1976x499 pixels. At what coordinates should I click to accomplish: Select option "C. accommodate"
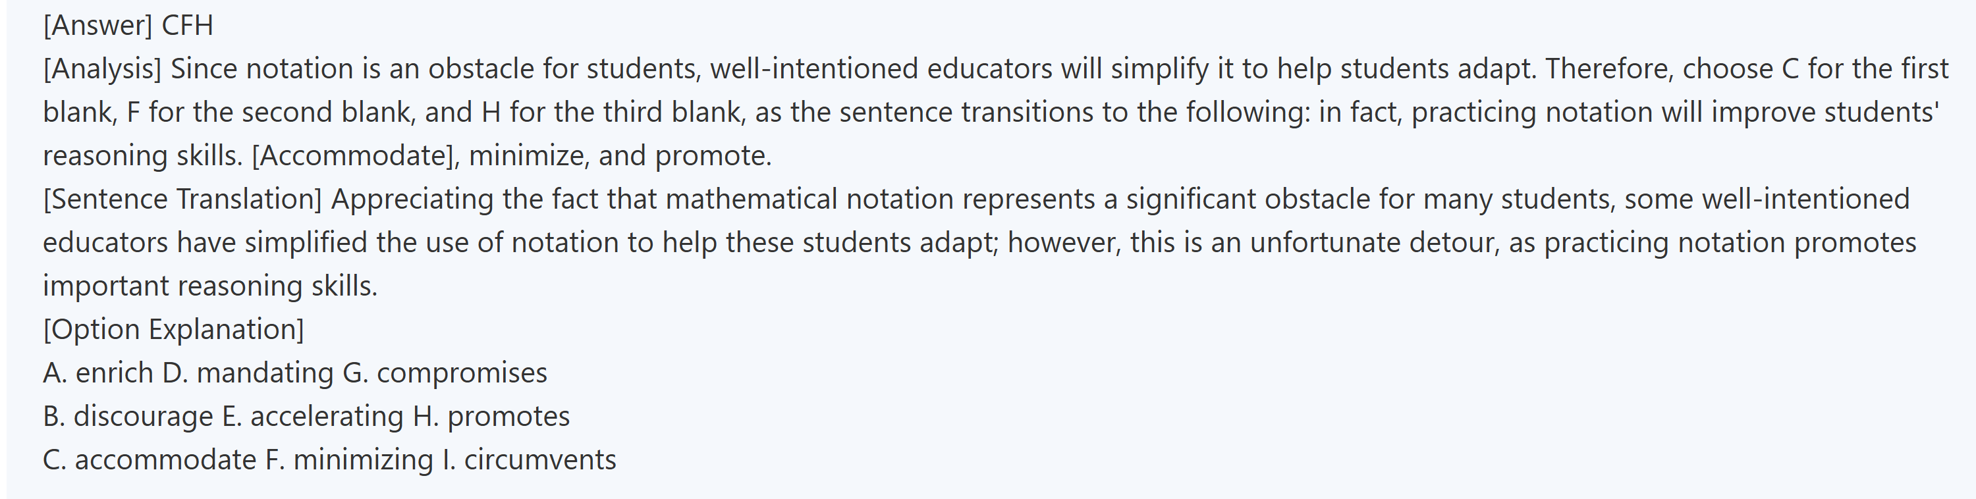150,460
